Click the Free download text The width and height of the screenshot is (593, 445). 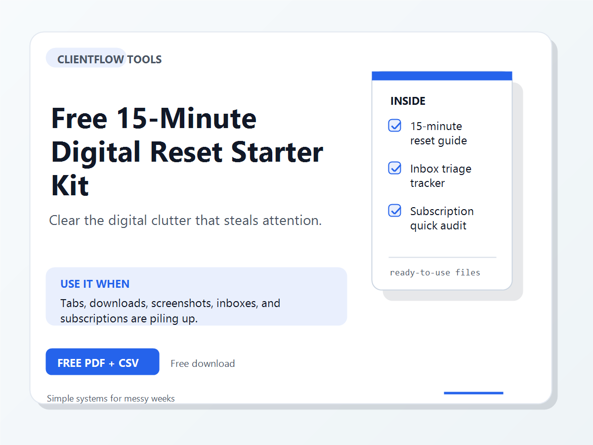[203, 363]
